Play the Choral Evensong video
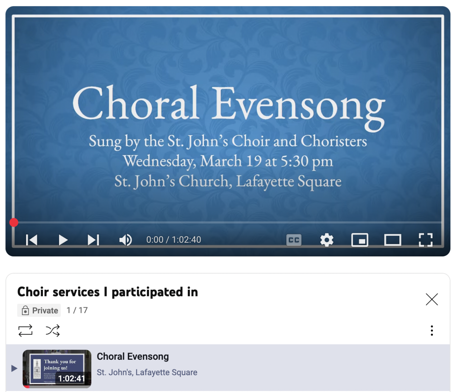Image resolution: width=458 pixels, height=392 pixels. (x=63, y=240)
